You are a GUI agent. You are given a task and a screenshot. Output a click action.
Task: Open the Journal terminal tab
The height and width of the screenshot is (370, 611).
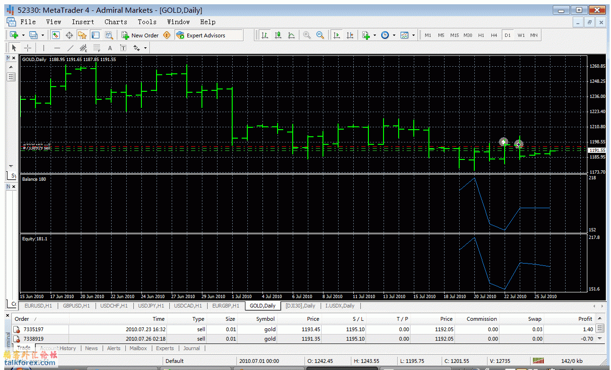(x=192, y=348)
